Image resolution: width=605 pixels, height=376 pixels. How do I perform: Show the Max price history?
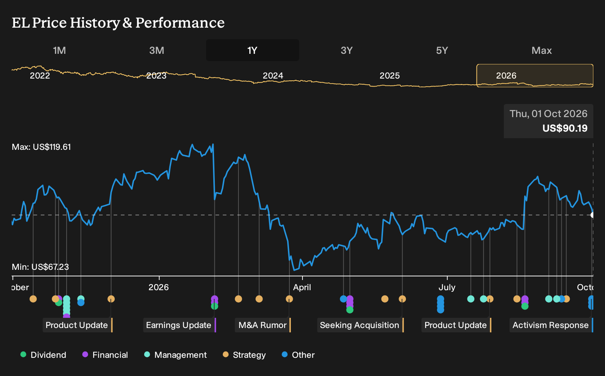click(x=542, y=50)
